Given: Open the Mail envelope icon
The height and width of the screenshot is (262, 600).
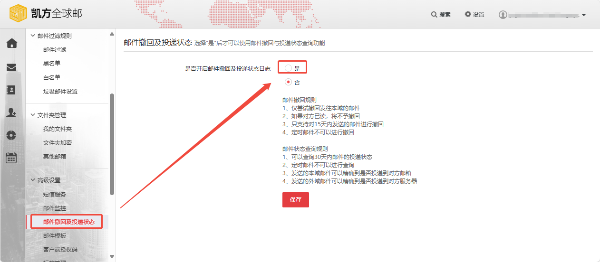Looking at the screenshot, I should pyautogui.click(x=11, y=67).
